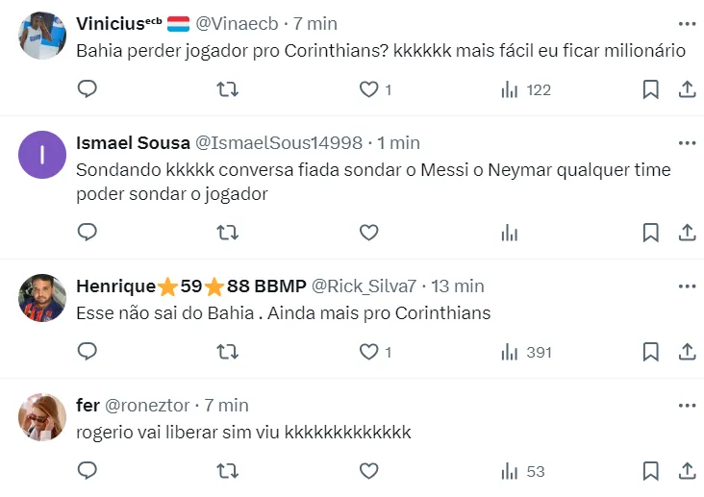704x497 pixels.
Task: Bookmark Ismael Sousa's tweet
Action: point(651,232)
